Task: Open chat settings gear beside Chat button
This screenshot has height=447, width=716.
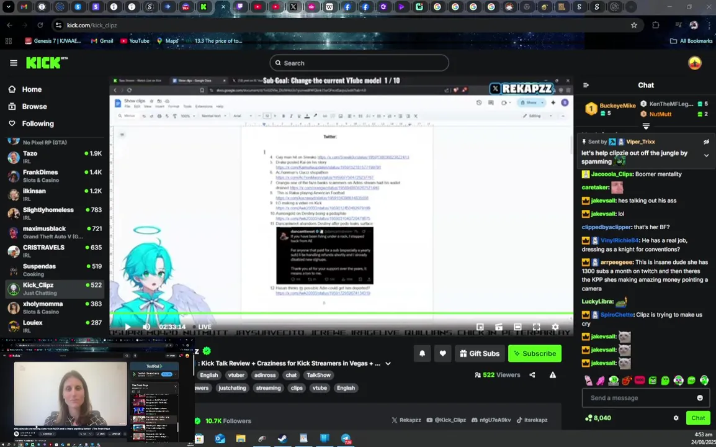Action: click(676, 418)
